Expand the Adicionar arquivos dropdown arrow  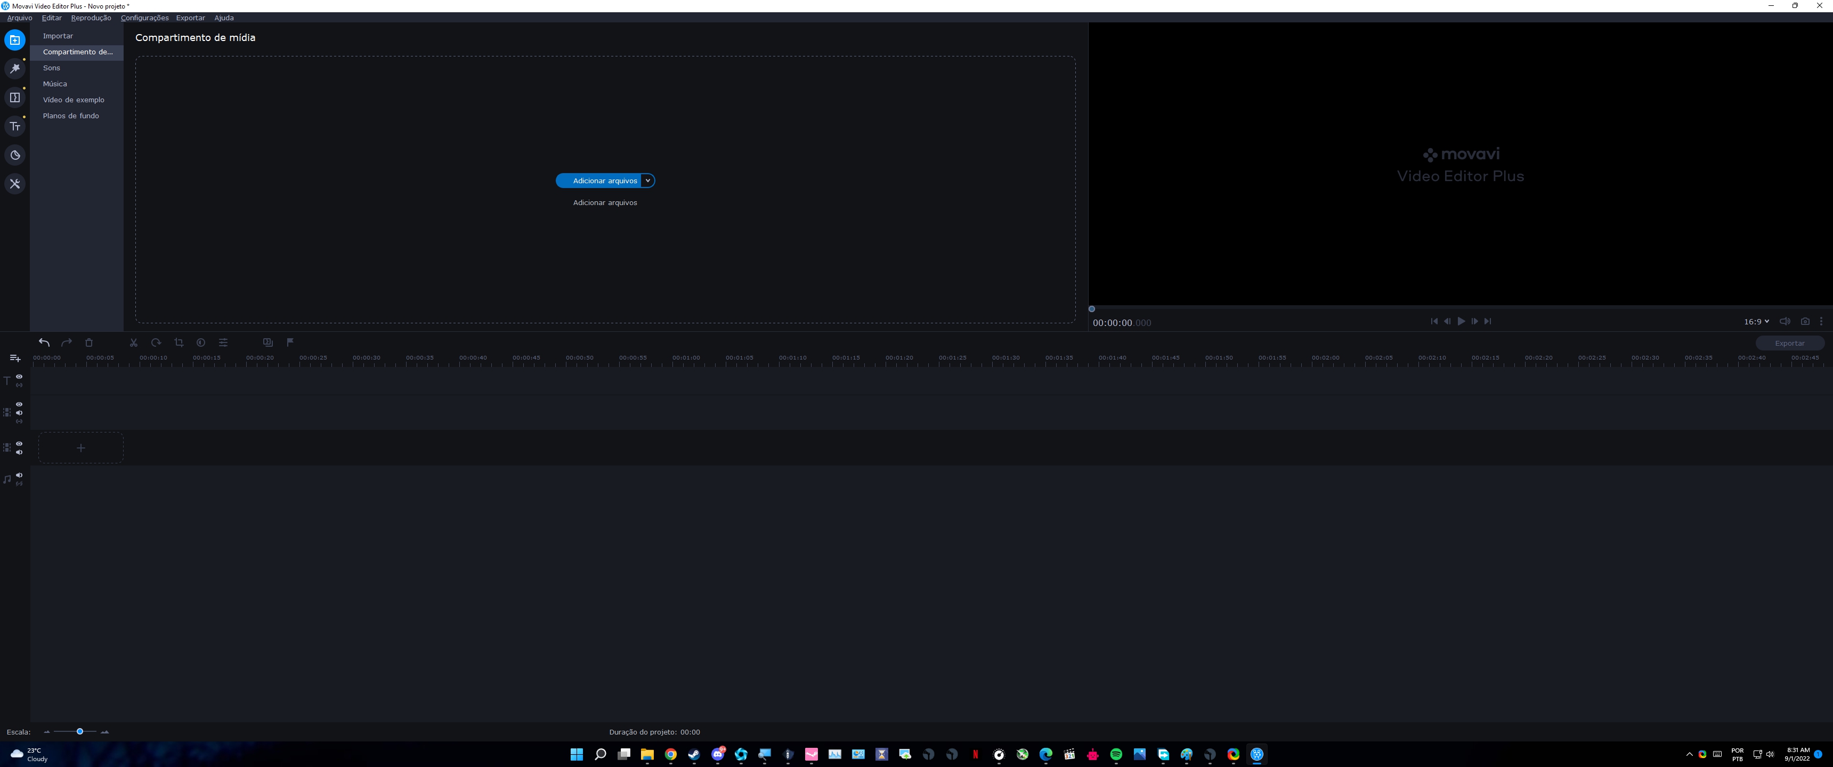pyautogui.click(x=647, y=181)
